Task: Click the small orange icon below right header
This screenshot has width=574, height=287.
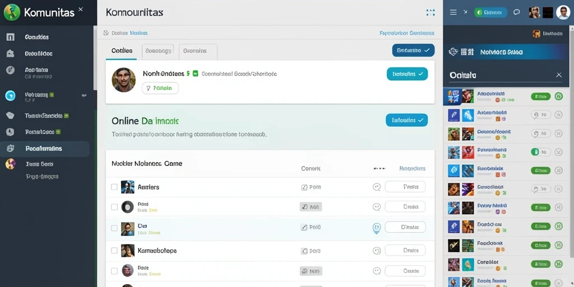Action: coord(536,34)
